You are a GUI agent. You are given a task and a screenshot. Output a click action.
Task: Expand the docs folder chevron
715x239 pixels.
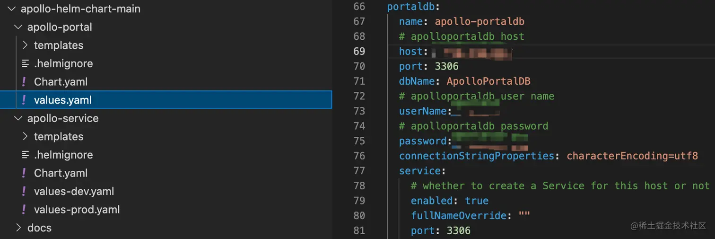18,228
